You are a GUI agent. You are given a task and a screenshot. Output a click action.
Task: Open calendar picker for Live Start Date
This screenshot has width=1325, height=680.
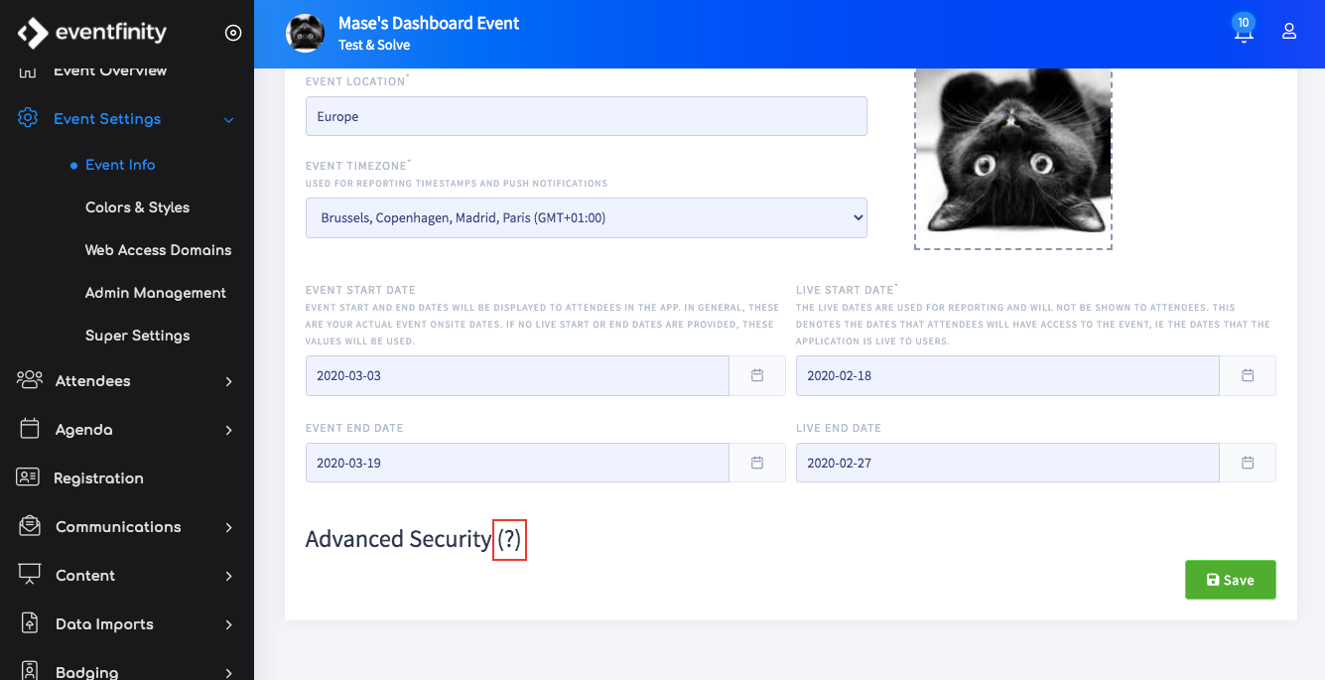[1248, 375]
